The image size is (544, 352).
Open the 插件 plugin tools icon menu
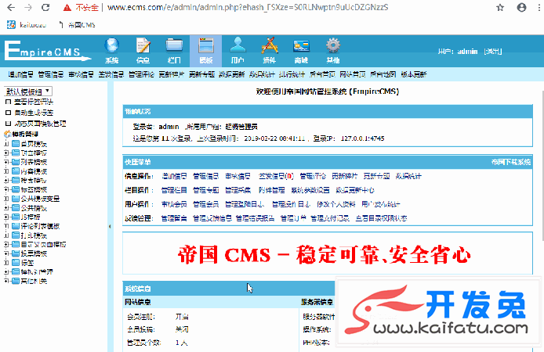click(x=269, y=51)
